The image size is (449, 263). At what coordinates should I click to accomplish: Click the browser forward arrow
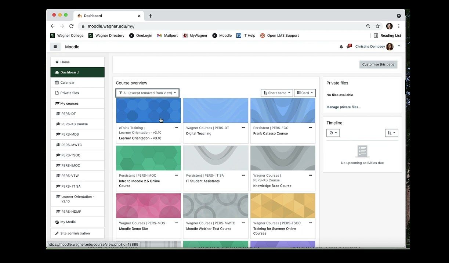coord(62,26)
